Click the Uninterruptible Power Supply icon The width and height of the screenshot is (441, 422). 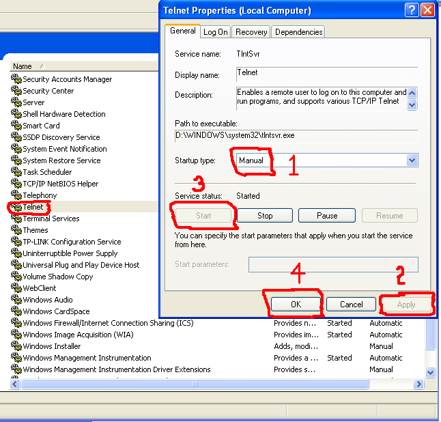[x=16, y=253]
